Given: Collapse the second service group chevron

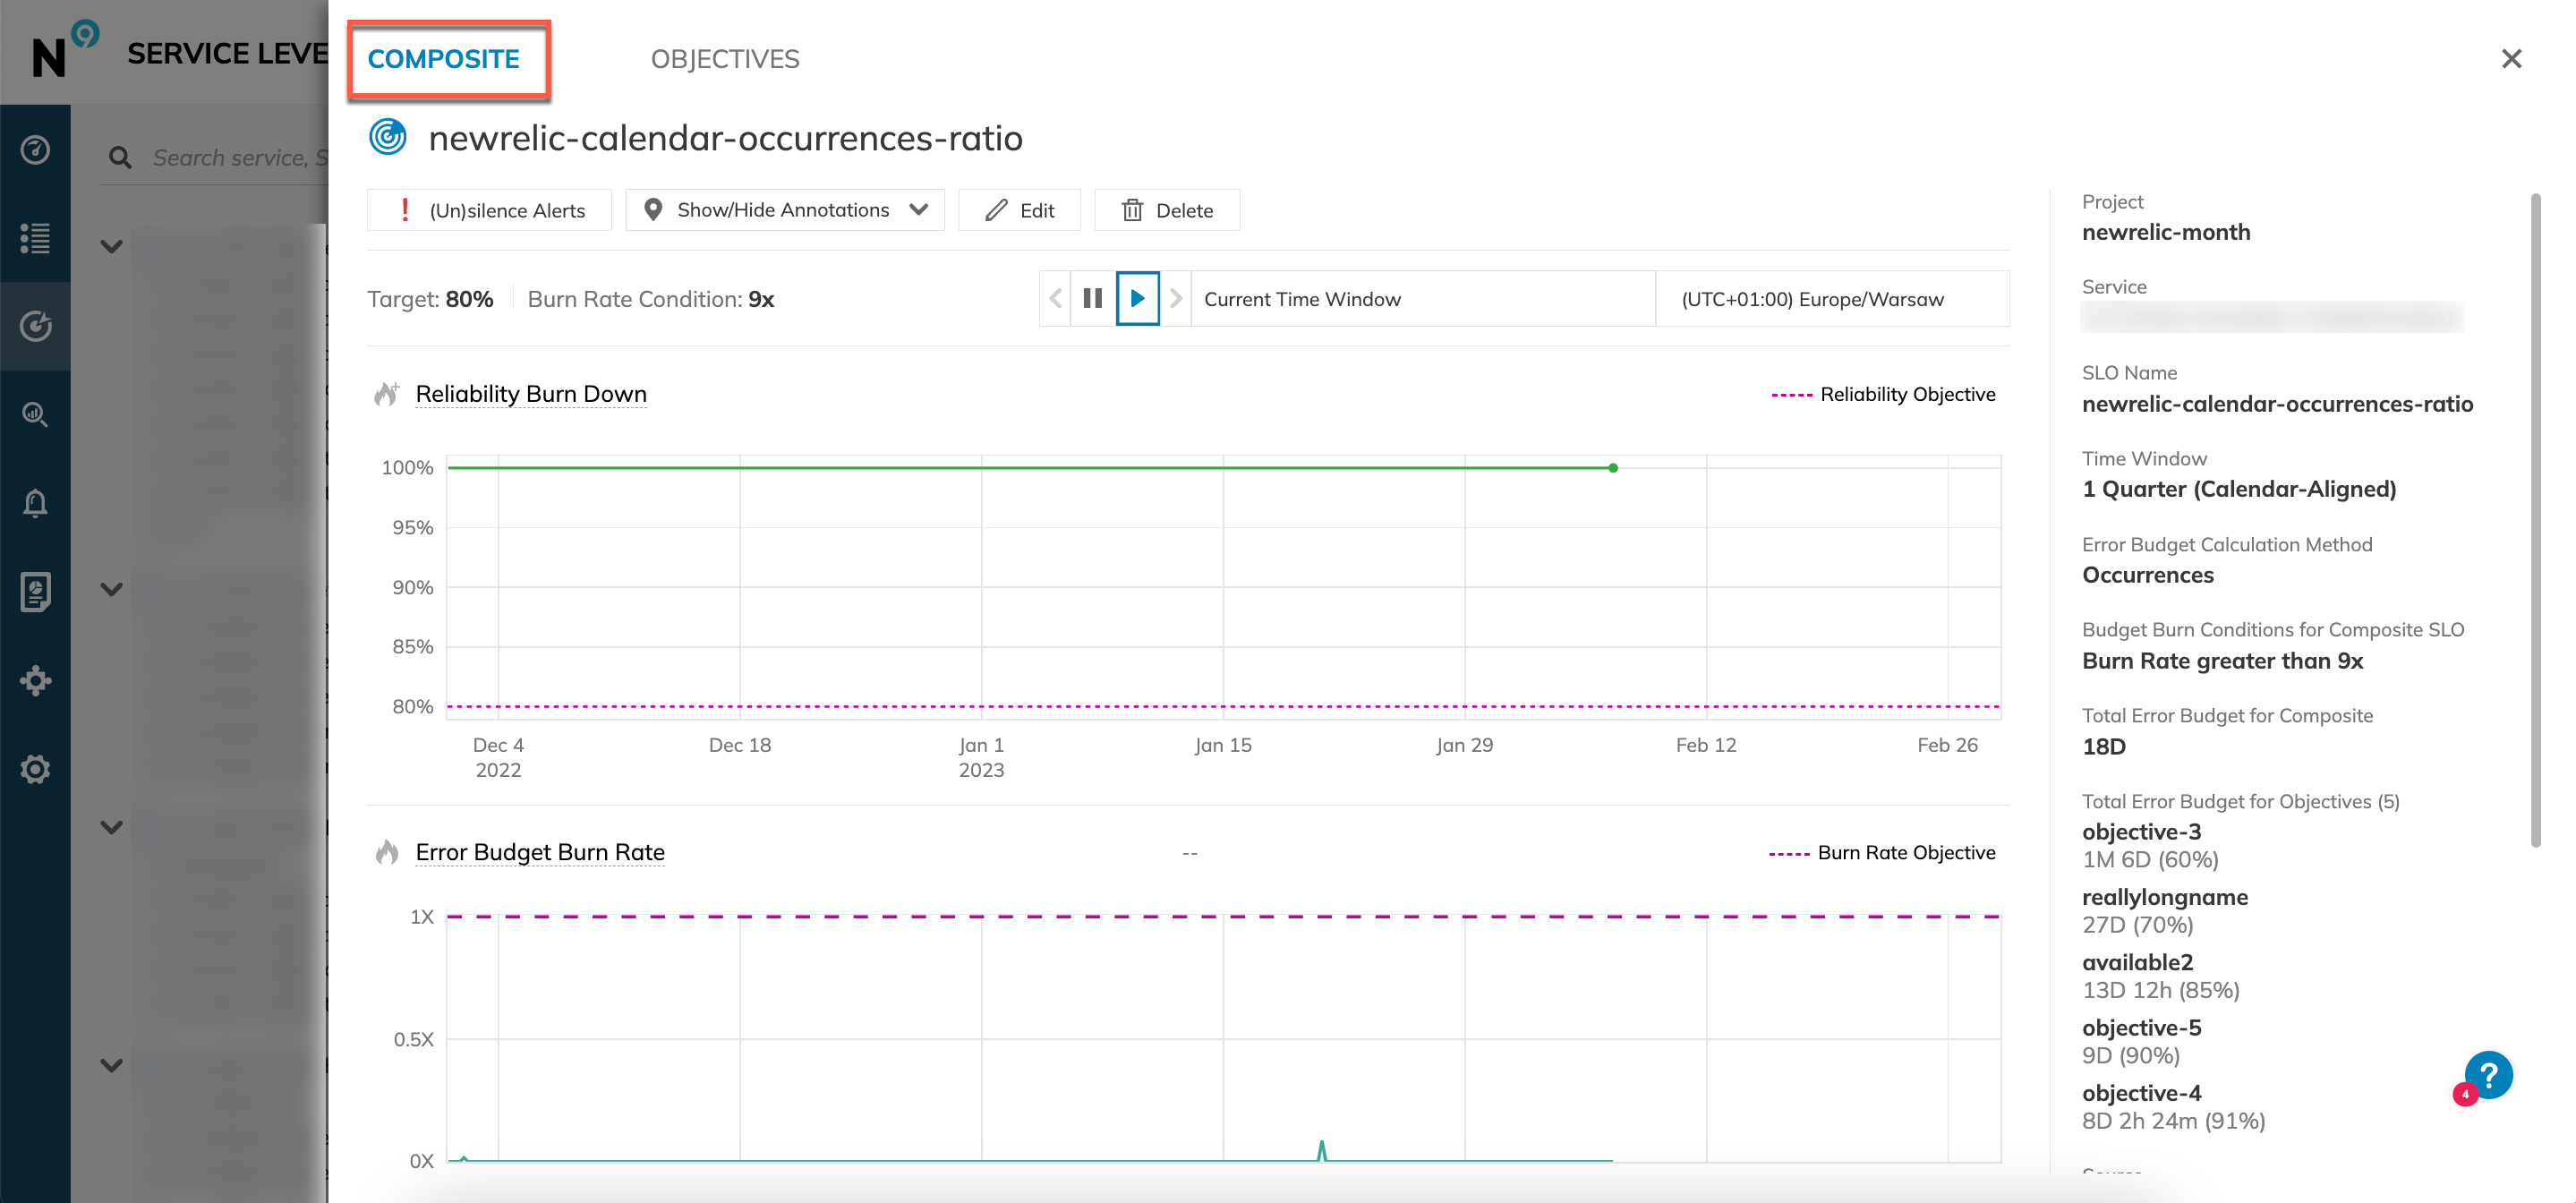Looking at the screenshot, I should 112,589.
